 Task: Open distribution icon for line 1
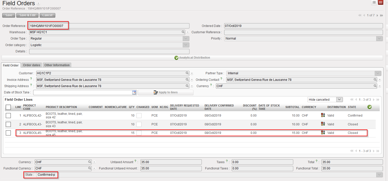click(323, 116)
